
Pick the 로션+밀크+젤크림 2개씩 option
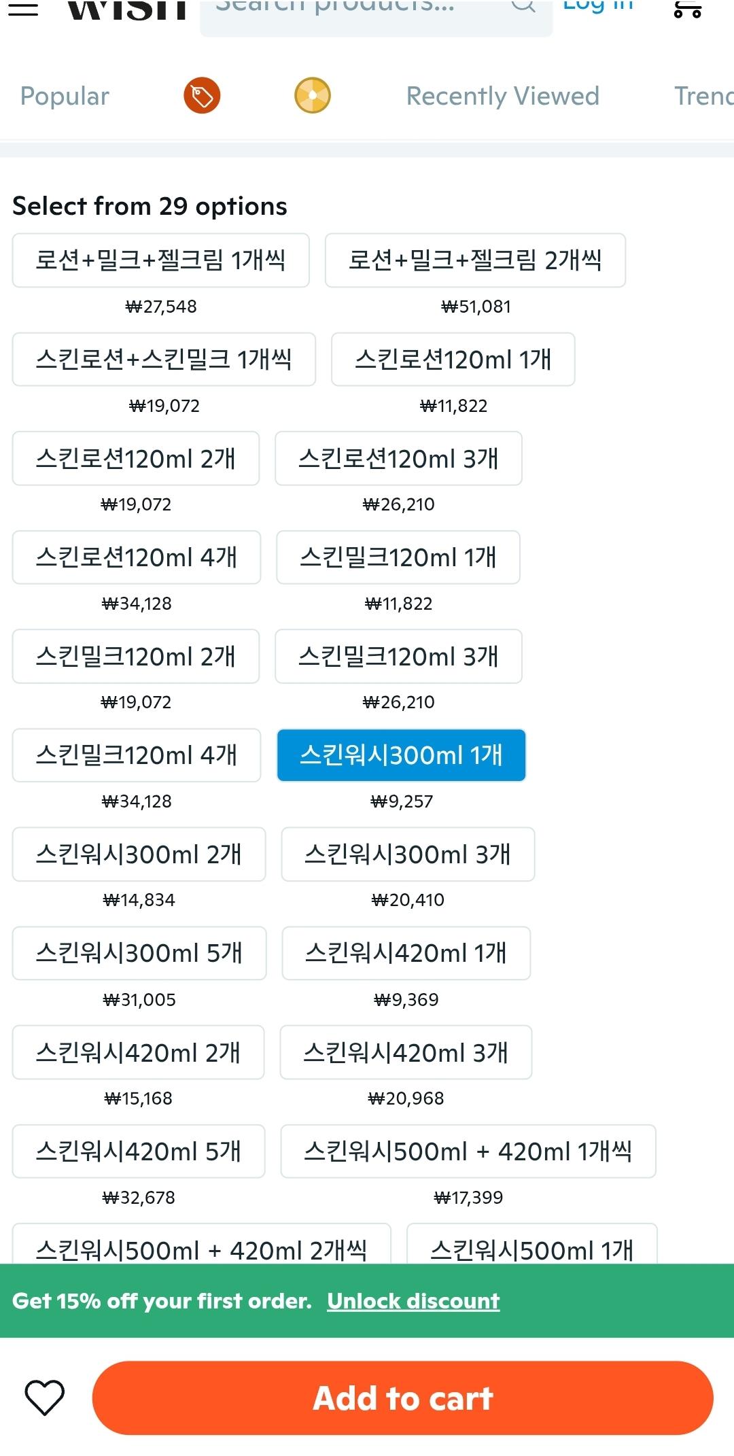click(x=475, y=260)
